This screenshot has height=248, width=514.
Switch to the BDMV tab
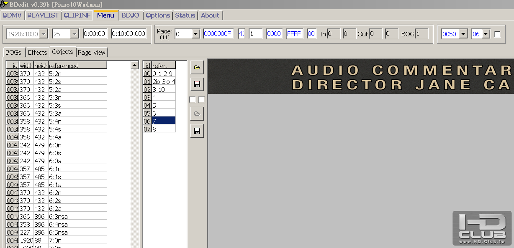pyautogui.click(x=12, y=15)
